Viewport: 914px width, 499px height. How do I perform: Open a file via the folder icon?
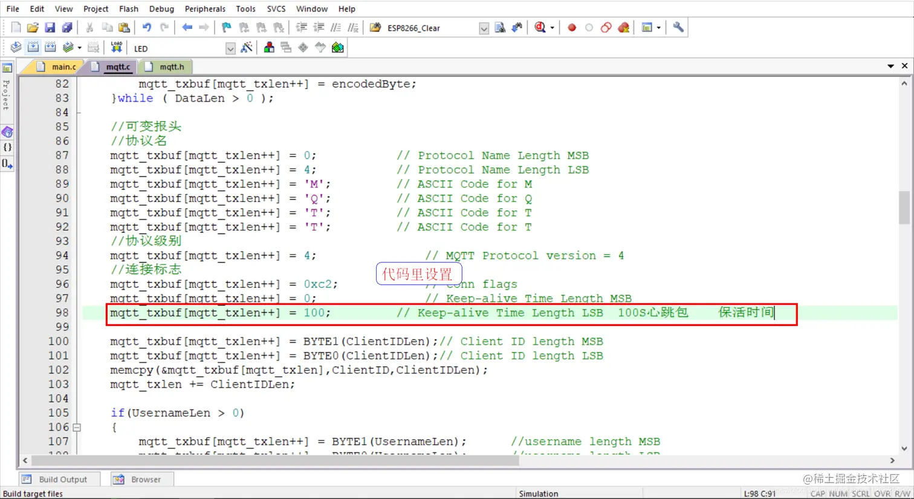[33, 28]
